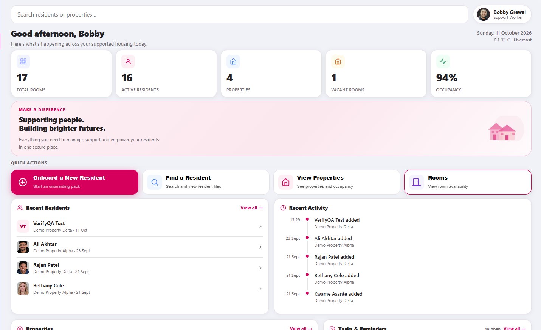Click the Occupancy pulse icon
541x330 pixels.
(x=443, y=61)
